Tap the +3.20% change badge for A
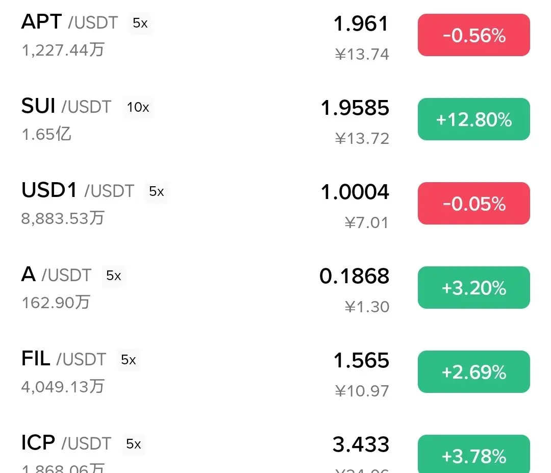The height and width of the screenshot is (473, 551). pyautogui.click(x=473, y=287)
